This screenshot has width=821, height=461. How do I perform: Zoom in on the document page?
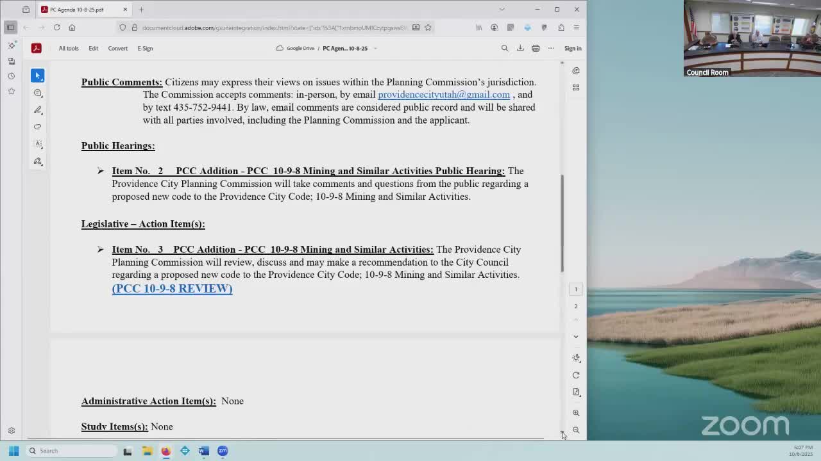[x=576, y=413]
